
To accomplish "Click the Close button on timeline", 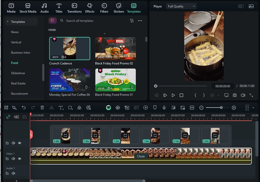I will [x=141, y=156].
